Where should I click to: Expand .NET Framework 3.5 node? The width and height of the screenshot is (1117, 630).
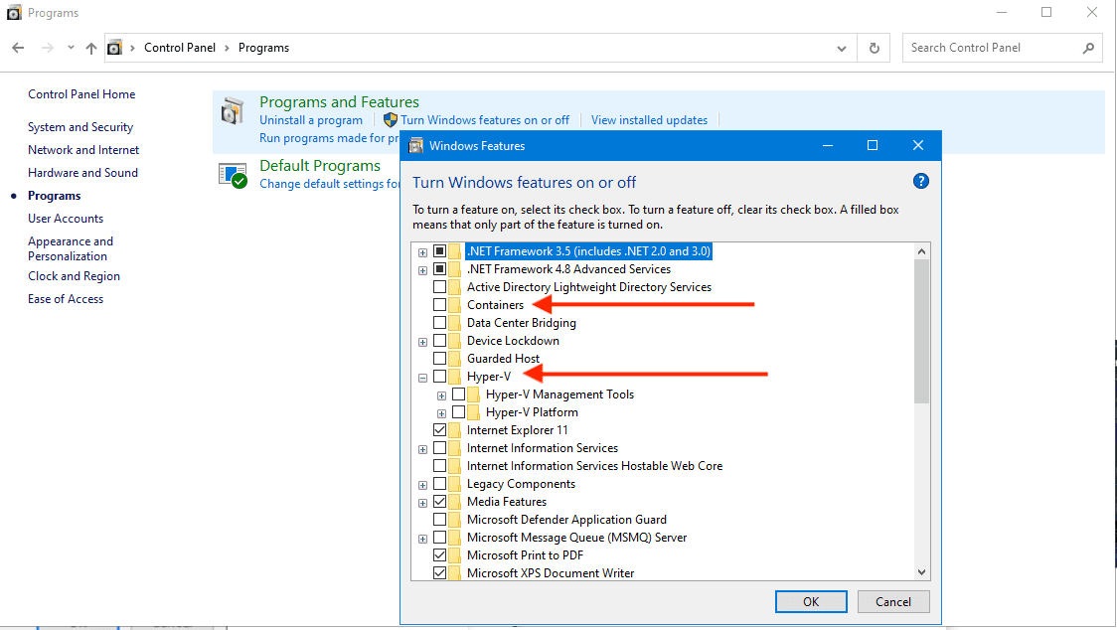pyautogui.click(x=422, y=252)
